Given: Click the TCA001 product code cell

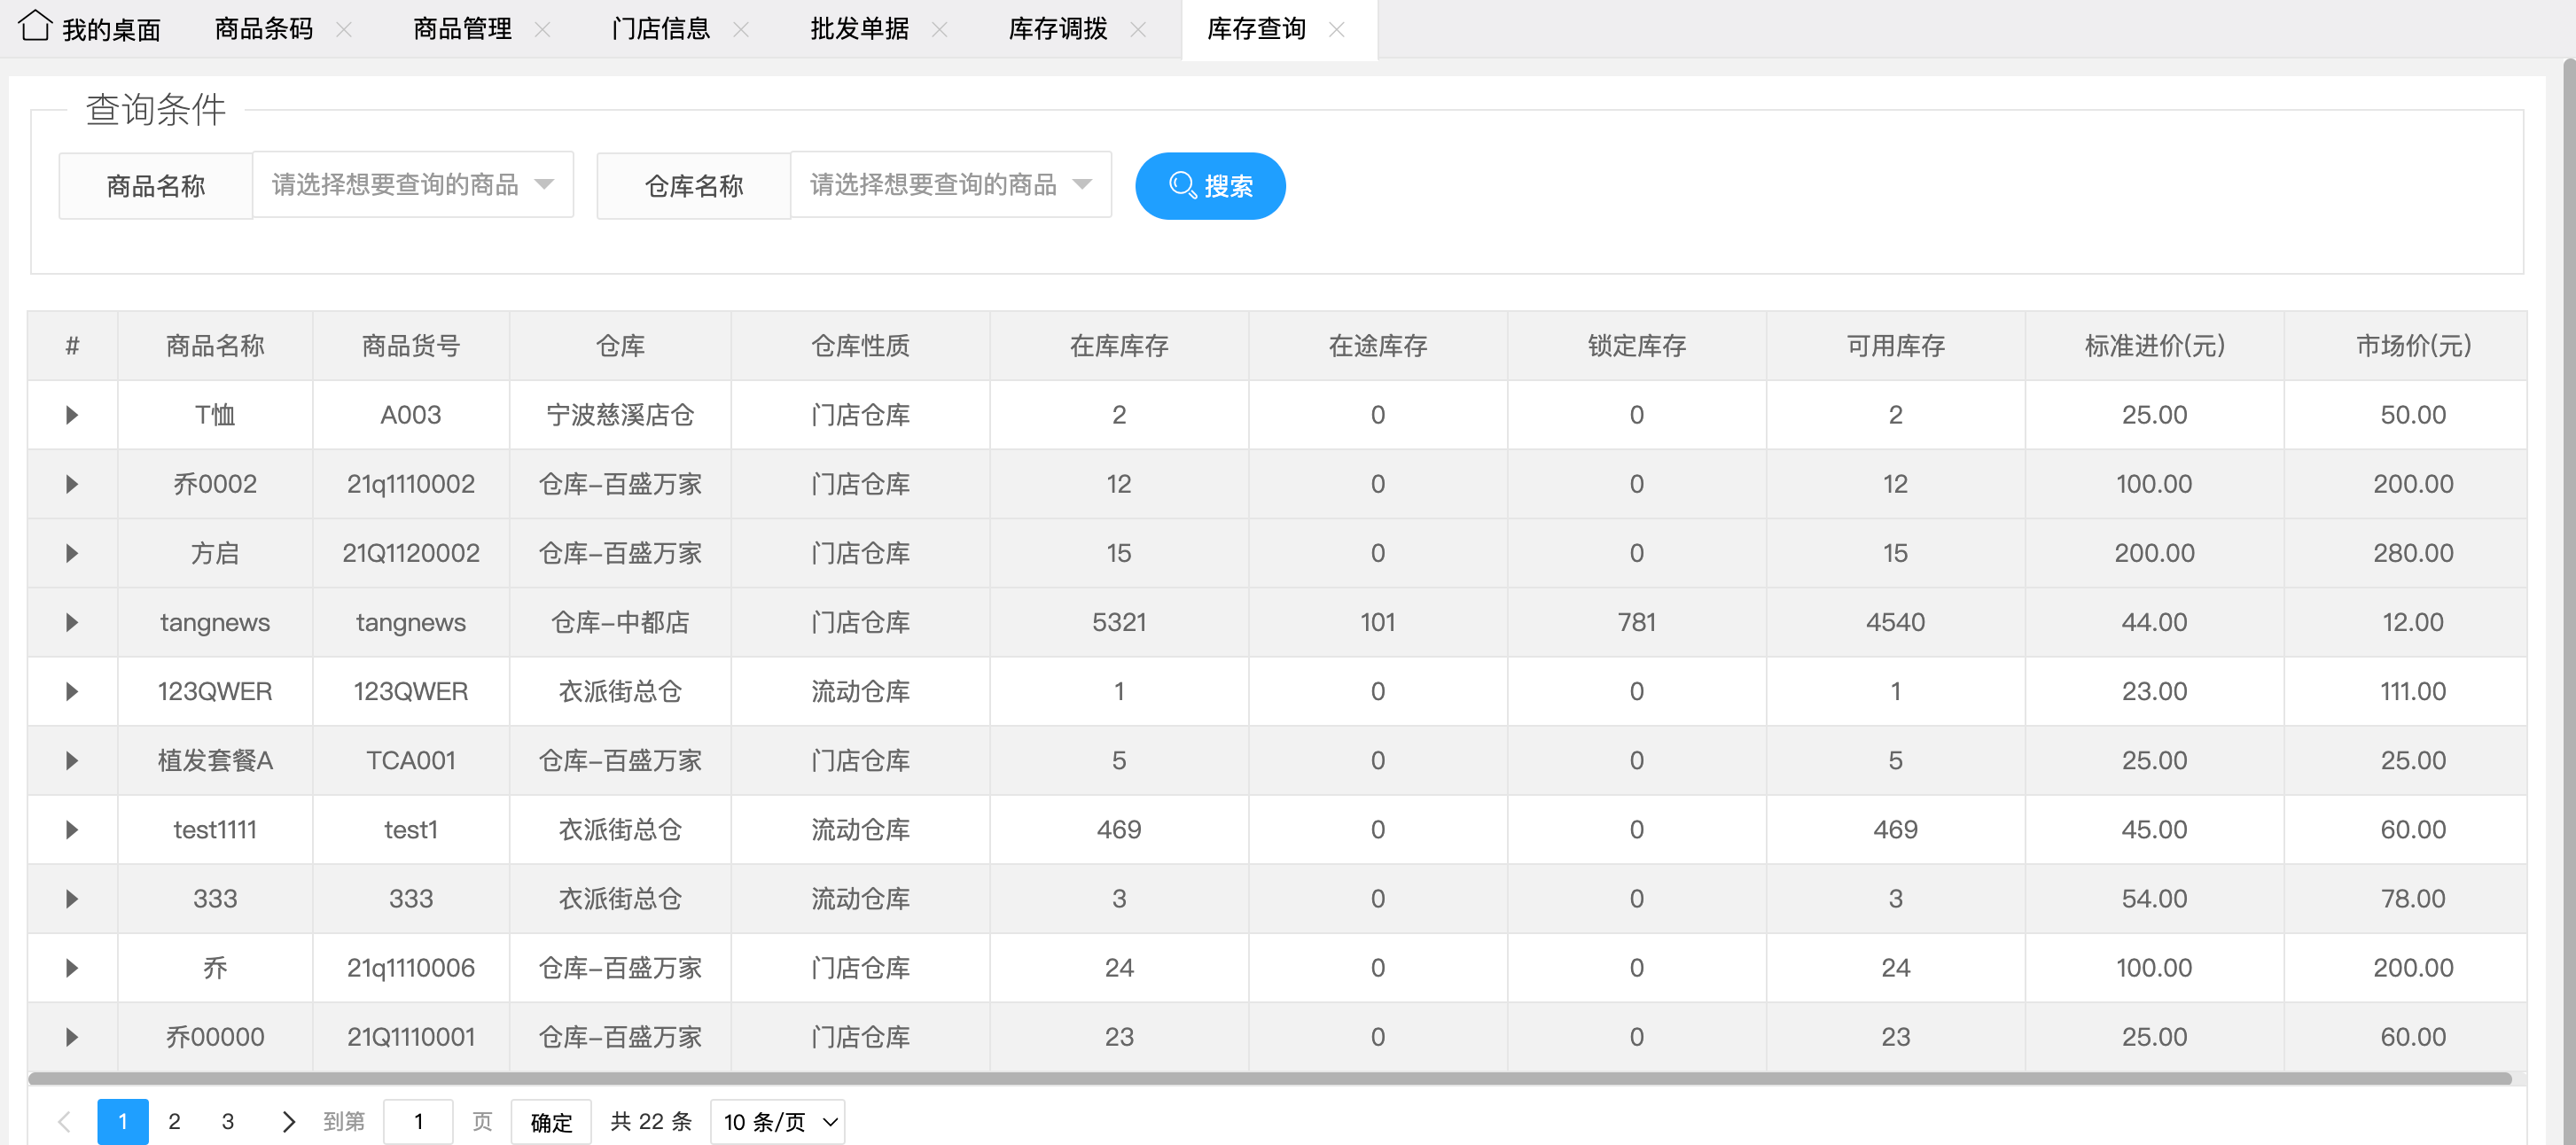Looking at the screenshot, I should click(x=411, y=760).
